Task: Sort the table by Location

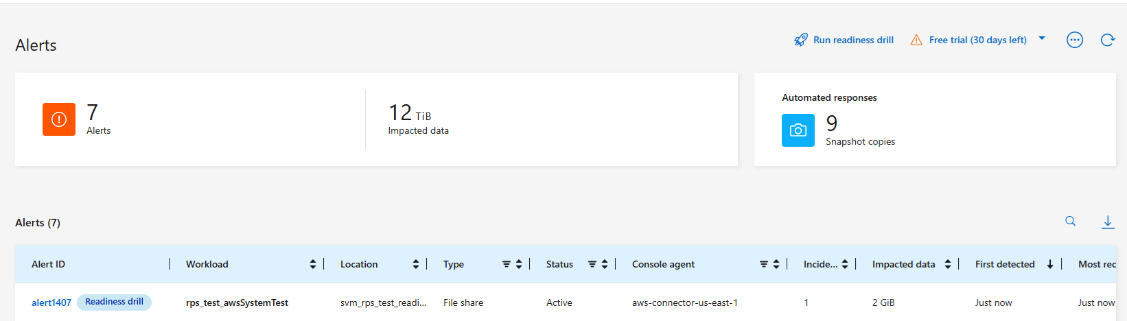Action: tap(416, 264)
